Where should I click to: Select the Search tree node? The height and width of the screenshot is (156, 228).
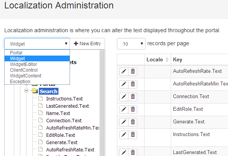[48, 91]
